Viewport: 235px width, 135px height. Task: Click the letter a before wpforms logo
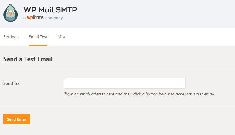(x=24, y=18)
